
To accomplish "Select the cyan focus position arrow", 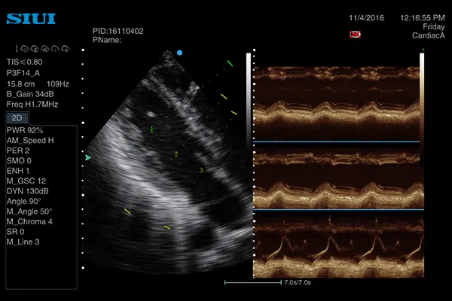I will 88,158.
